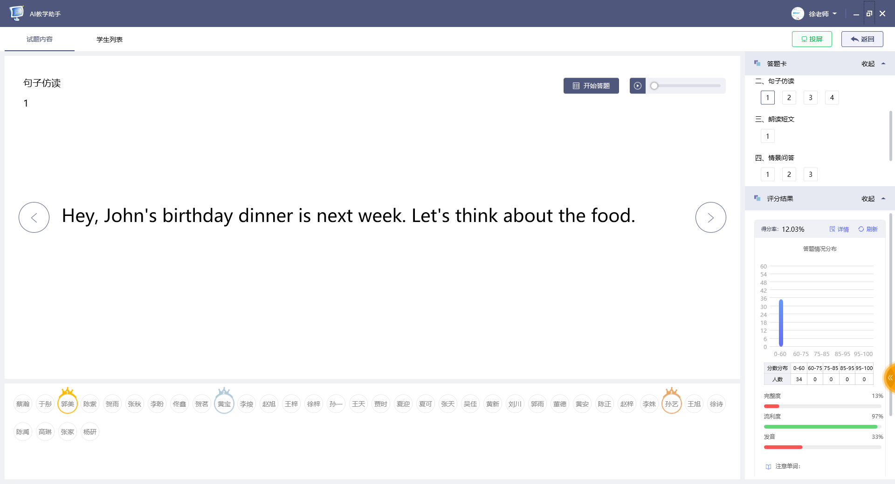Select question 3 under 情景问答
Screen dimensions: 895x484
click(811, 175)
